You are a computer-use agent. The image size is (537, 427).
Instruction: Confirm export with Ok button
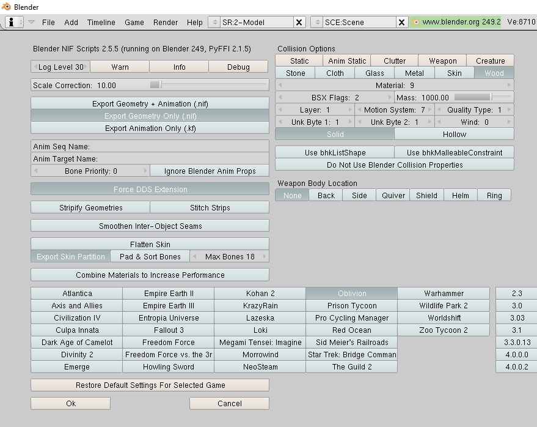tap(70, 403)
